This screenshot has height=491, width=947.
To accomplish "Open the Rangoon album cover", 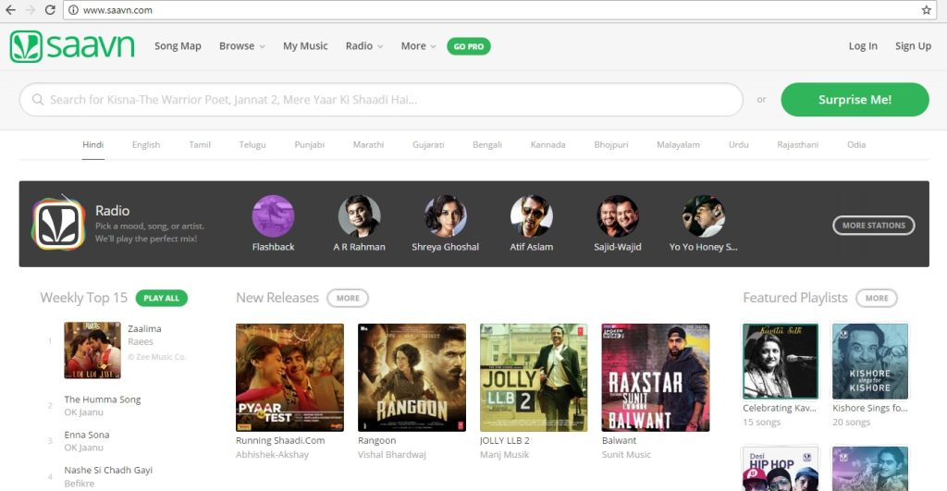I will (x=412, y=377).
